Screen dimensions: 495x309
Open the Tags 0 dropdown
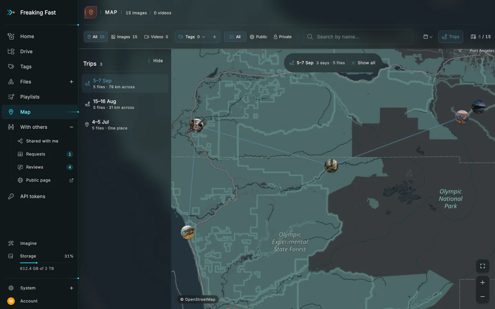tap(192, 37)
